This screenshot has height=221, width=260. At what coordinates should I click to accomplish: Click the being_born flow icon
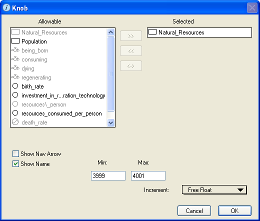click(x=15, y=50)
